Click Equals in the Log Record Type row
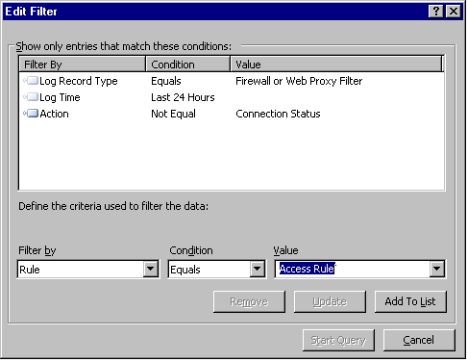The width and height of the screenshot is (468, 362). tap(166, 81)
